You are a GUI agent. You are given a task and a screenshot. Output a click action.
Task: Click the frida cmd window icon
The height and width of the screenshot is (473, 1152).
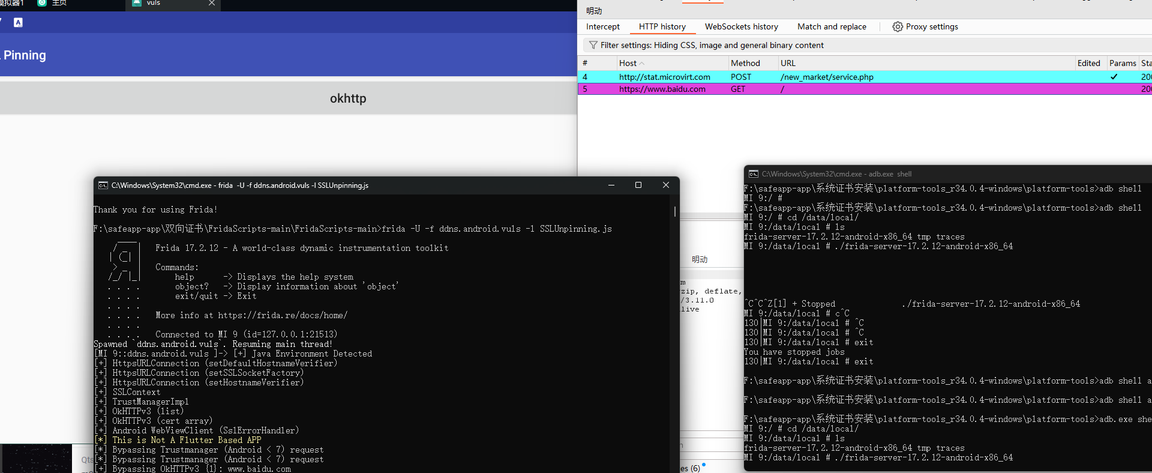point(103,185)
